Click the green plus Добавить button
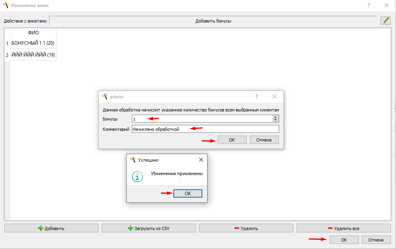Image resolution: width=396 pixels, height=249 pixels. click(51, 228)
